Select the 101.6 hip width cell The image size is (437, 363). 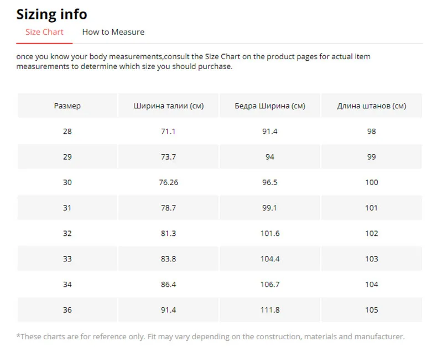(269, 233)
